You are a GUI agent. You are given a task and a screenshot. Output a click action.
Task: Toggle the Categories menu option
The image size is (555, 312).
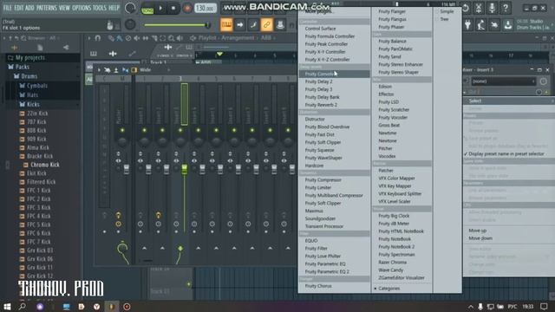[x=388, y=289]
